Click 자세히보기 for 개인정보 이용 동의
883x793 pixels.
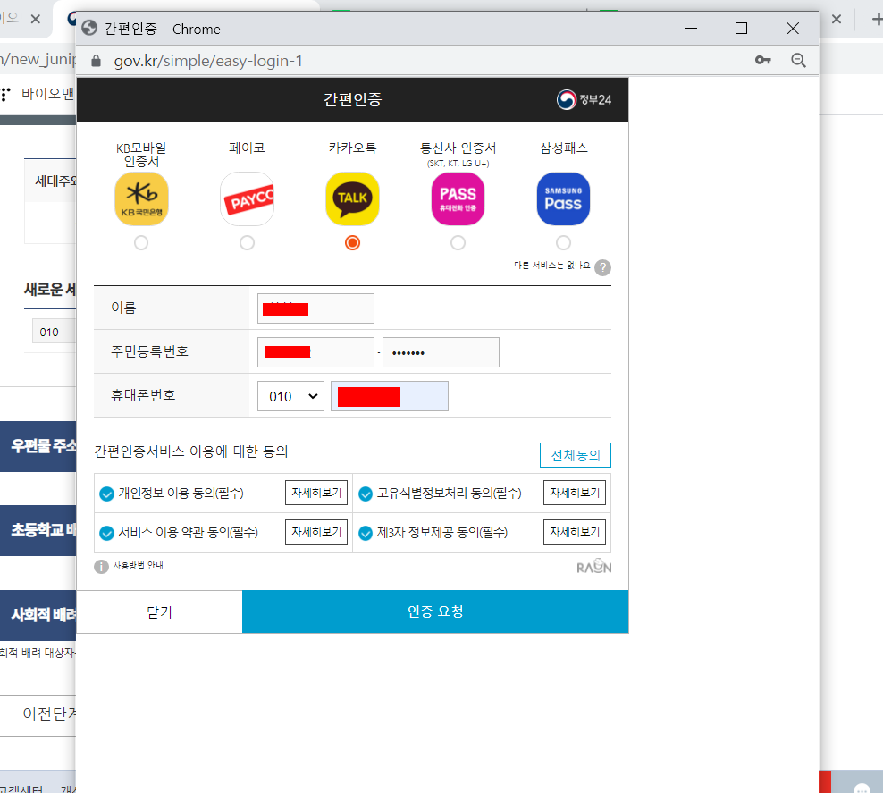pos(315,493)
